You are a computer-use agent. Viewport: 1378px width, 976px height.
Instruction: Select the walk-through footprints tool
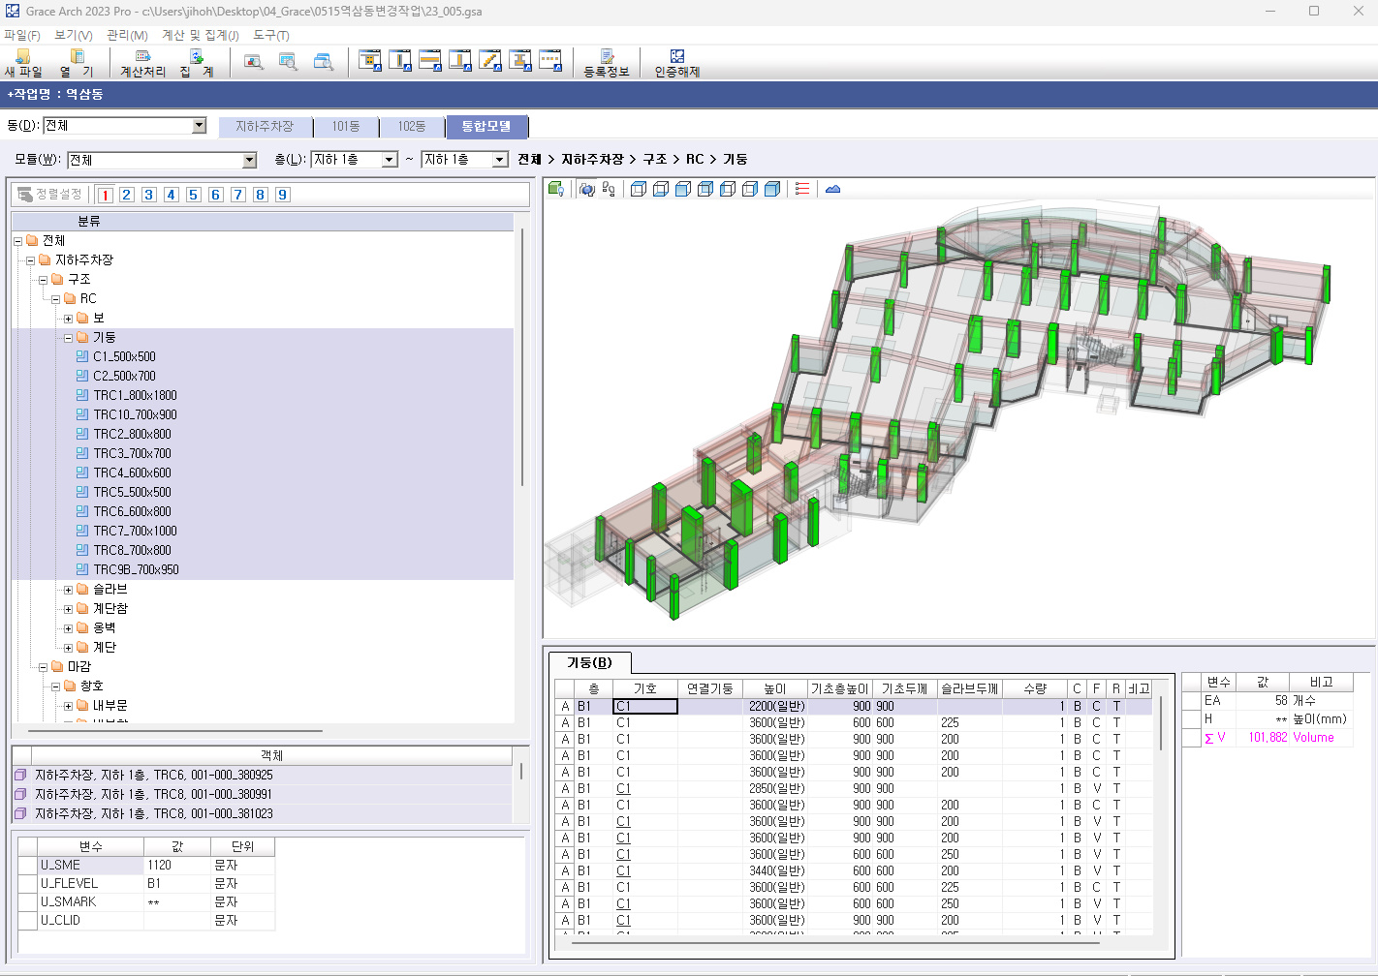[x=609, y=189]
